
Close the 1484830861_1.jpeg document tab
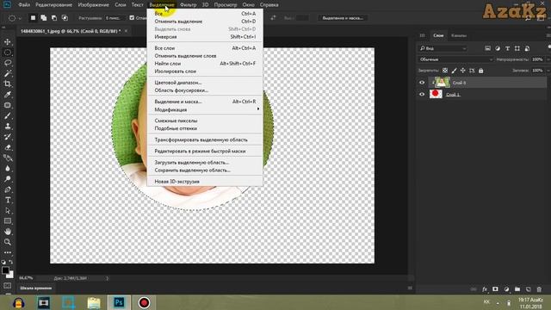[126, 31]
